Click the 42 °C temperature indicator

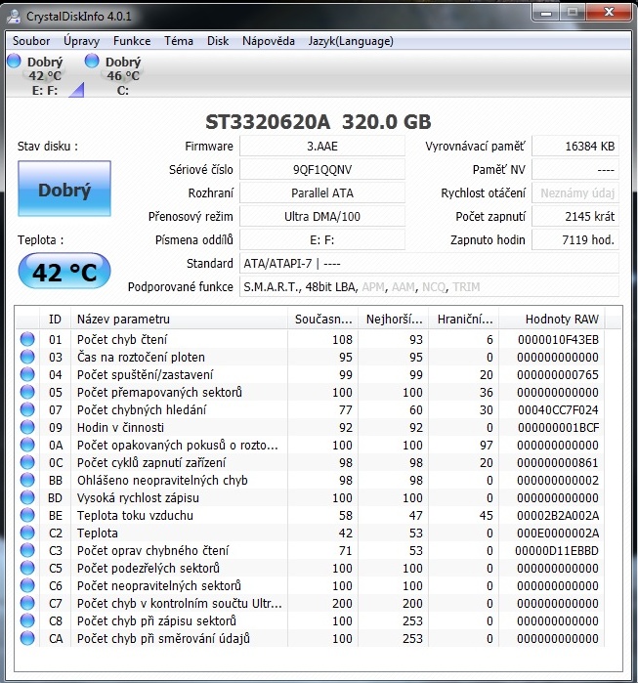[64, 271]
